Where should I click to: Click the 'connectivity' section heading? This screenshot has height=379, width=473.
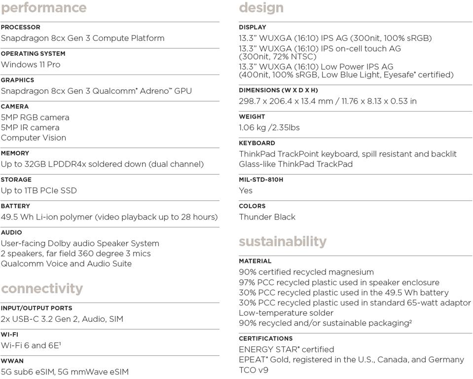[42, 289]
